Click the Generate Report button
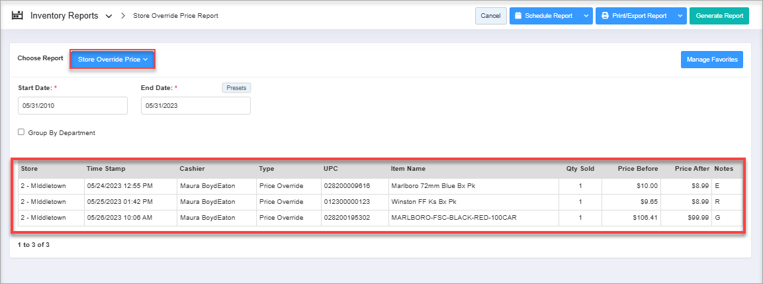 click(719, 16)
